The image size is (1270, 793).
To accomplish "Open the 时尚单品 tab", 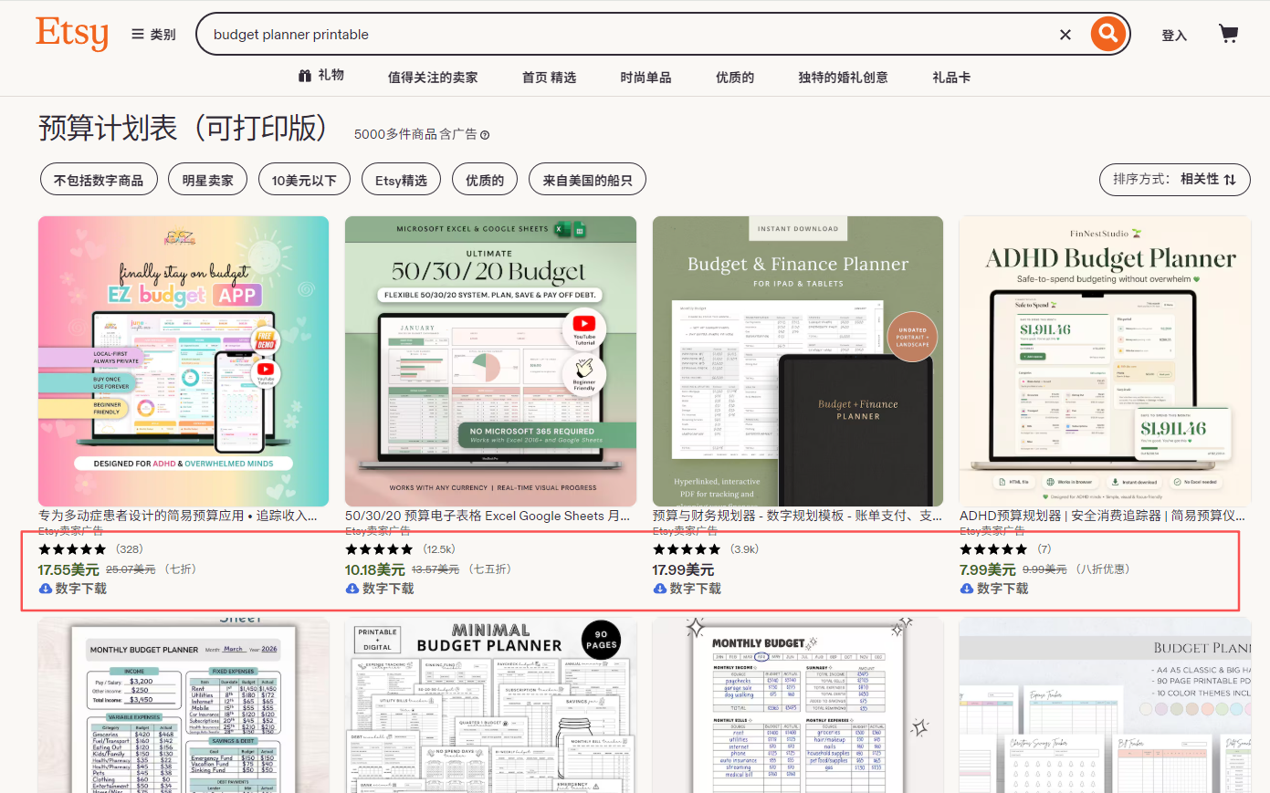I will (645, 78).
